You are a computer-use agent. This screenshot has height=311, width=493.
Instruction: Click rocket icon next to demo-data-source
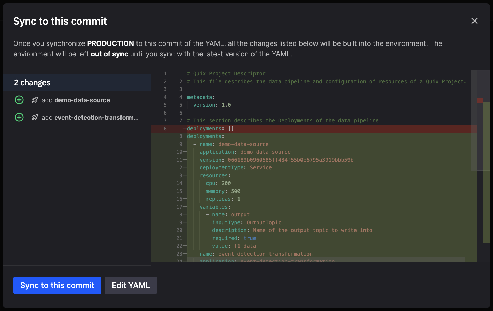(35, 100)
